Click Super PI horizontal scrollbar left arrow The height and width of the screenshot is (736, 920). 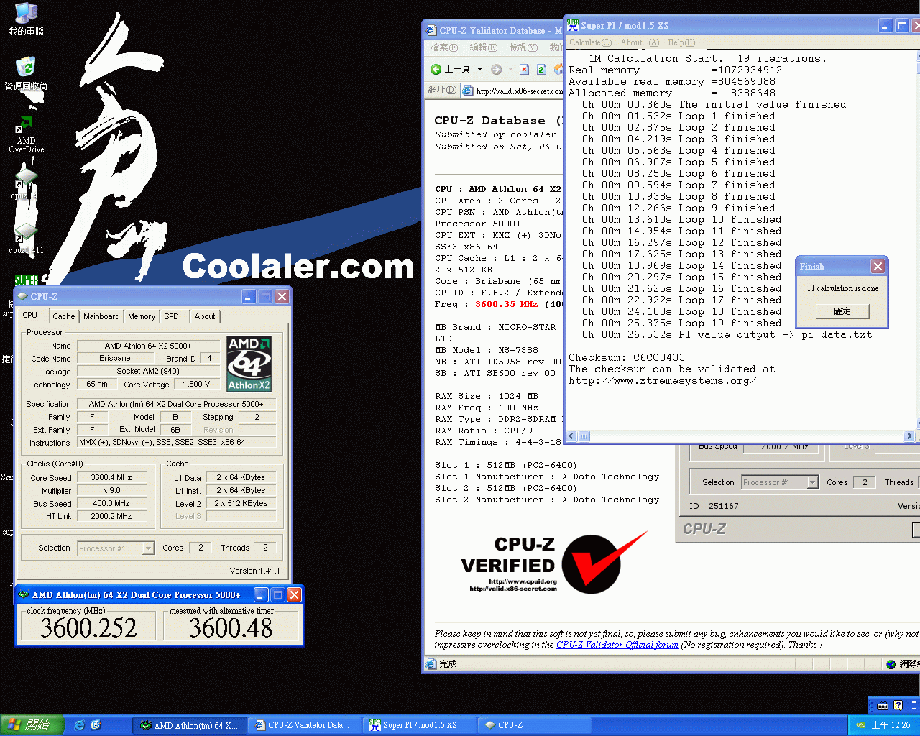[x=572, y=436]
